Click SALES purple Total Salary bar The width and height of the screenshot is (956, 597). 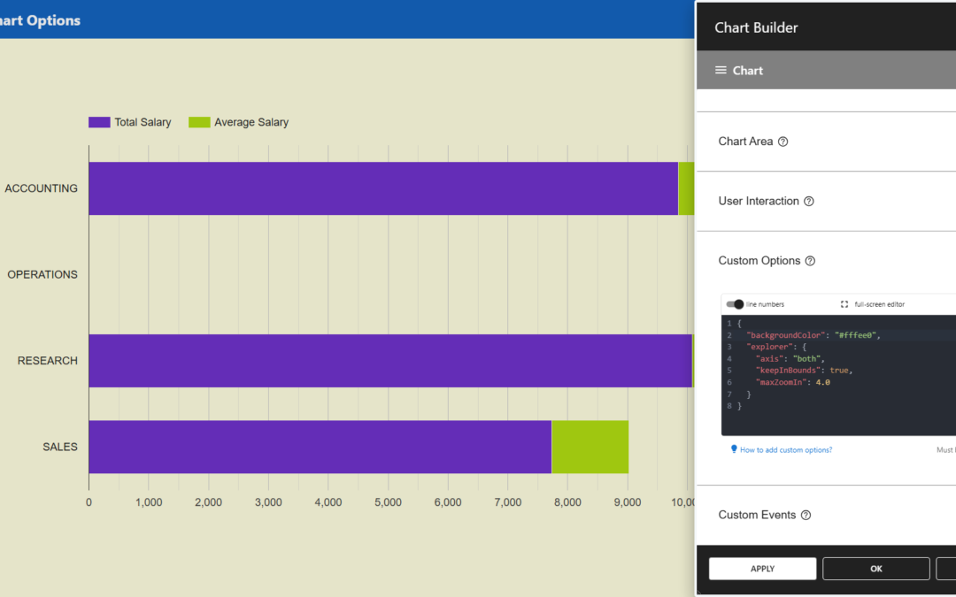[320, 447]
